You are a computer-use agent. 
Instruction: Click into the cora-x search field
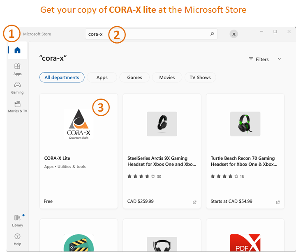click(151, 34)
